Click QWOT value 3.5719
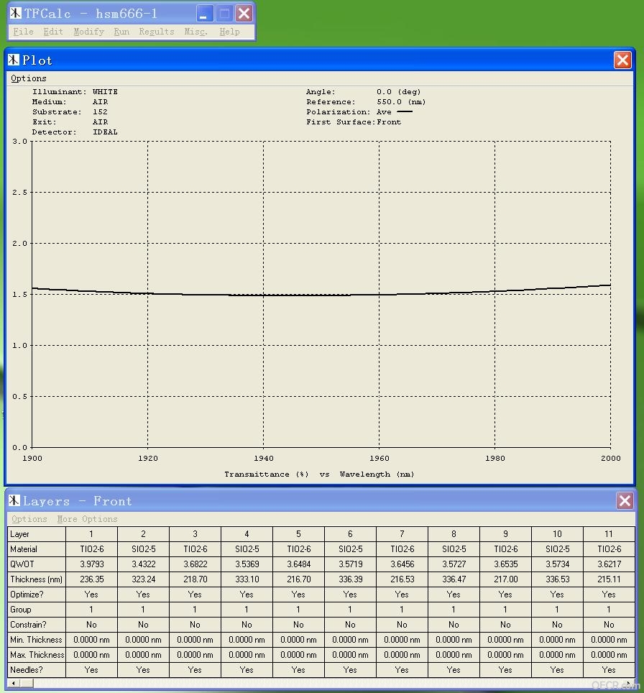 coord(350,564)
